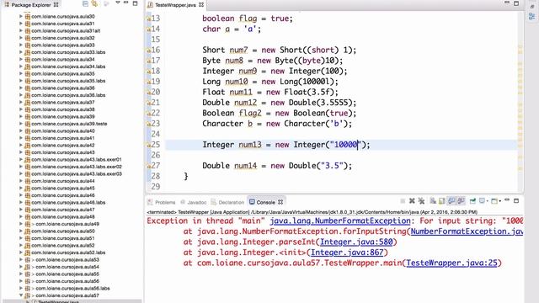Click package icon of com.loiane.cursojava.aula50
The height and width of the screenshot is (303, 539).
[28, 231]
